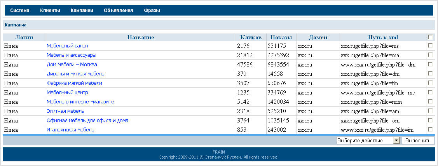The height and width of the screenshot is (166, 438).
Task: Check the box for Мебельный салон row
Action: 430,45
